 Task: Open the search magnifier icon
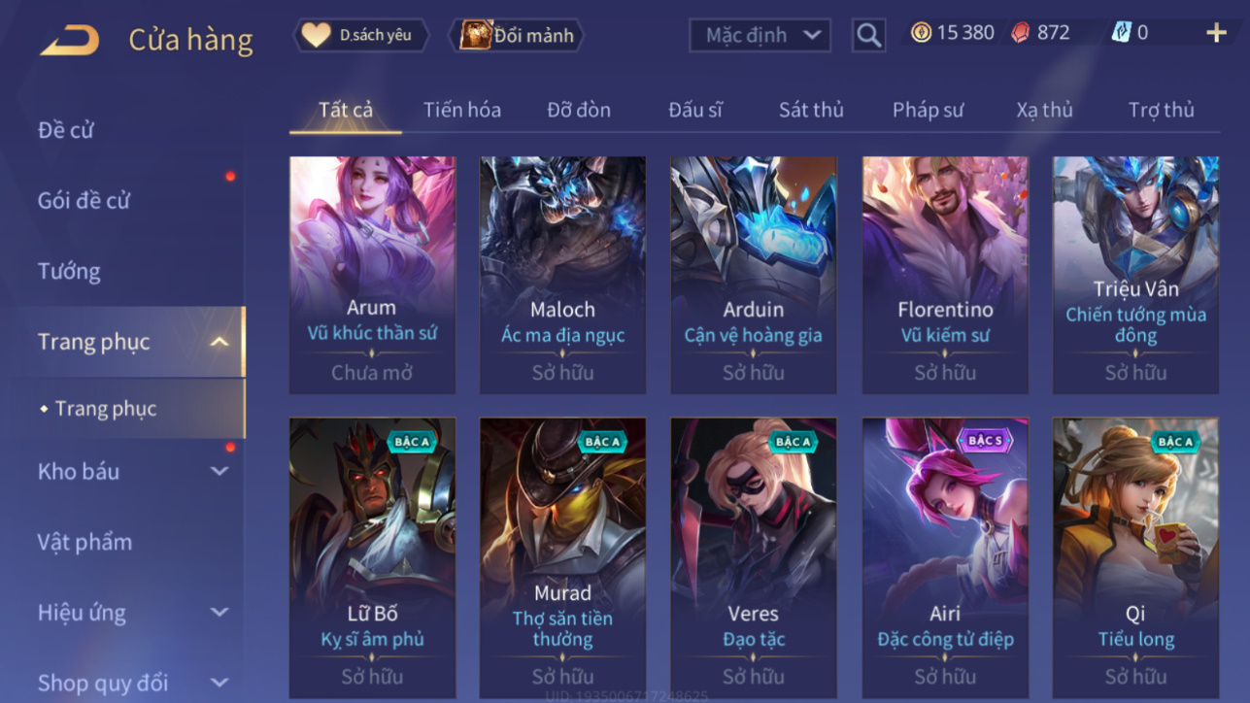868,36
